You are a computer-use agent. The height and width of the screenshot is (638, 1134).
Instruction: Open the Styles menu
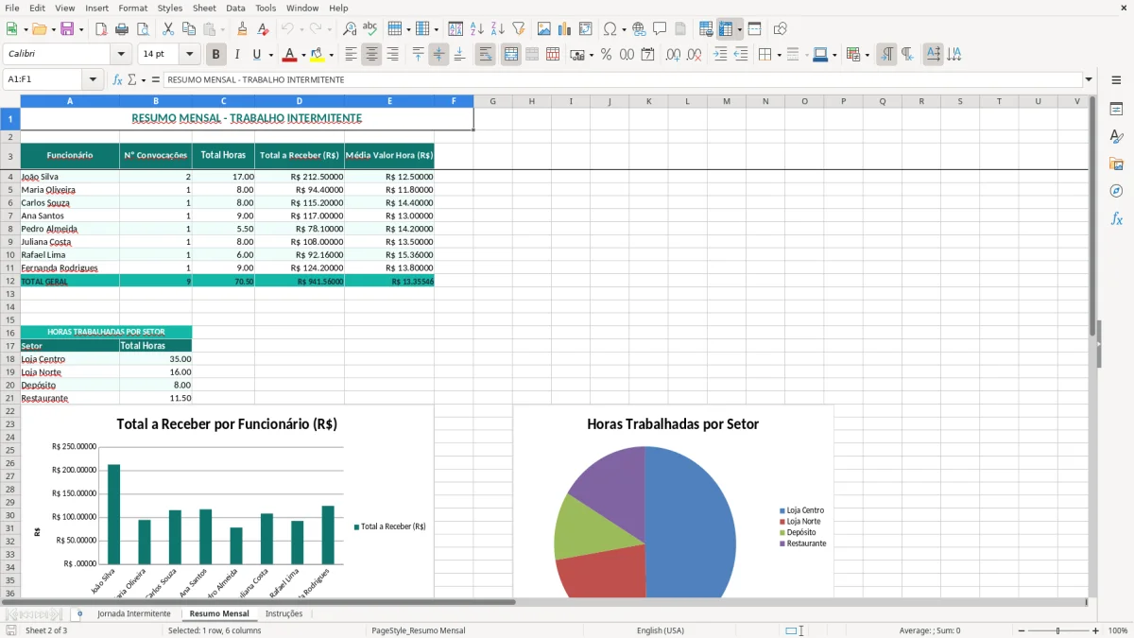170,8
